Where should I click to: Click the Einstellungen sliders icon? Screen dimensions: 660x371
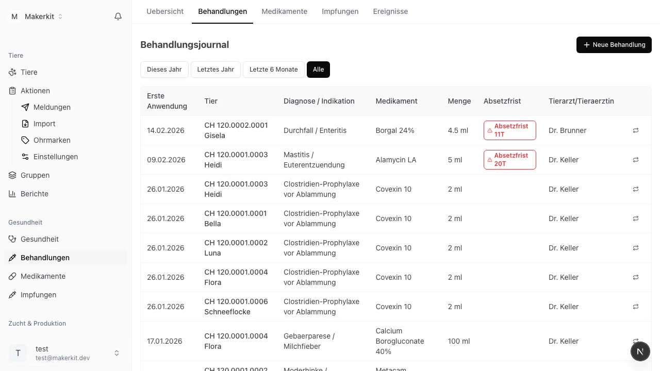coord(25,157)
